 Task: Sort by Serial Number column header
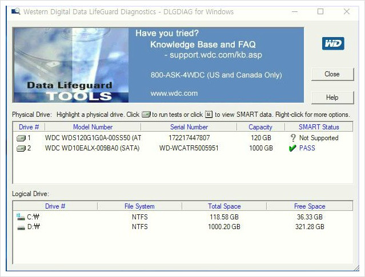189,127
